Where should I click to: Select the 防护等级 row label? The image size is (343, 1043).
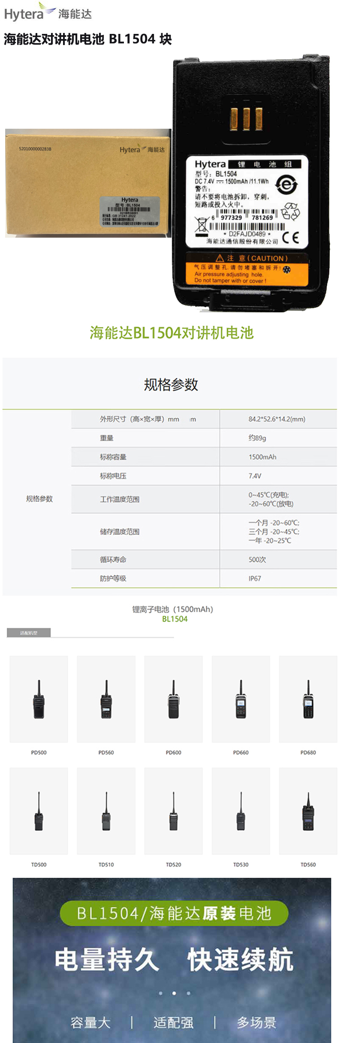point(113,578)
